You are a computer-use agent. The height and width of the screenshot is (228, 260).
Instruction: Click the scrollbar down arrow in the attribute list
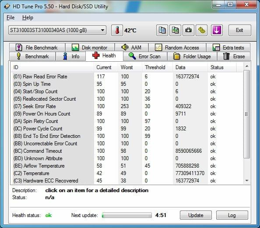247,181
